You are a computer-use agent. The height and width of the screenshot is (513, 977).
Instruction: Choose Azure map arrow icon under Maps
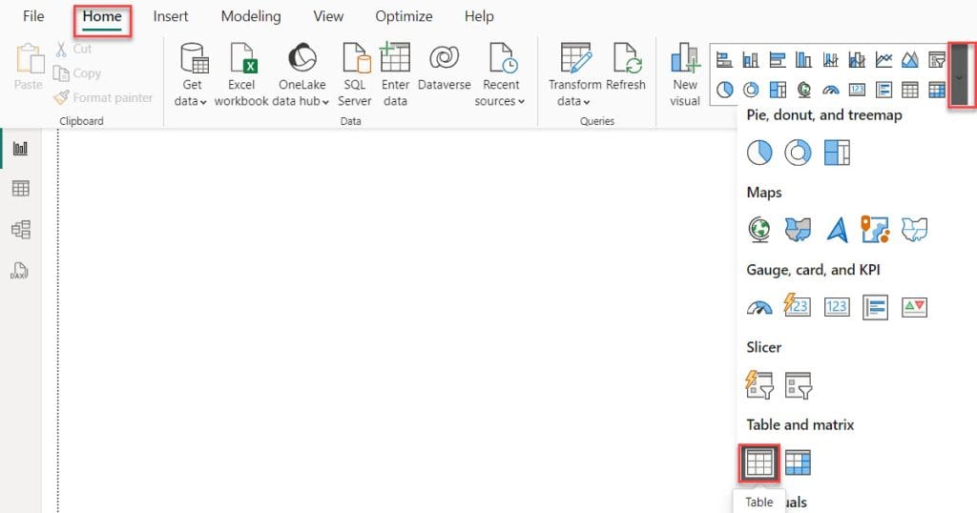click(837, 230)
